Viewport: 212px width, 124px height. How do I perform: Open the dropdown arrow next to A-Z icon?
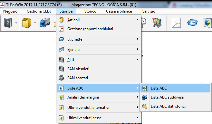(x=16, y=23)
